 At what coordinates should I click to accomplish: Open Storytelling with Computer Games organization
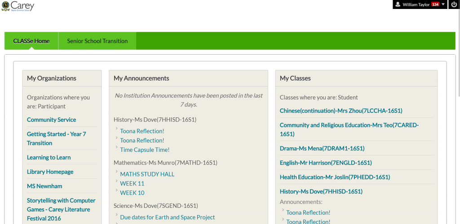pos(61,209)
